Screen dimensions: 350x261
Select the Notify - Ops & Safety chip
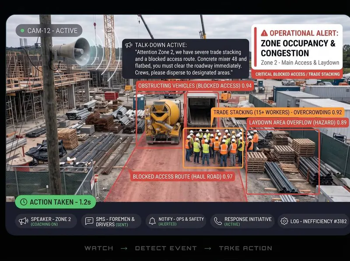tap(176, 221)
